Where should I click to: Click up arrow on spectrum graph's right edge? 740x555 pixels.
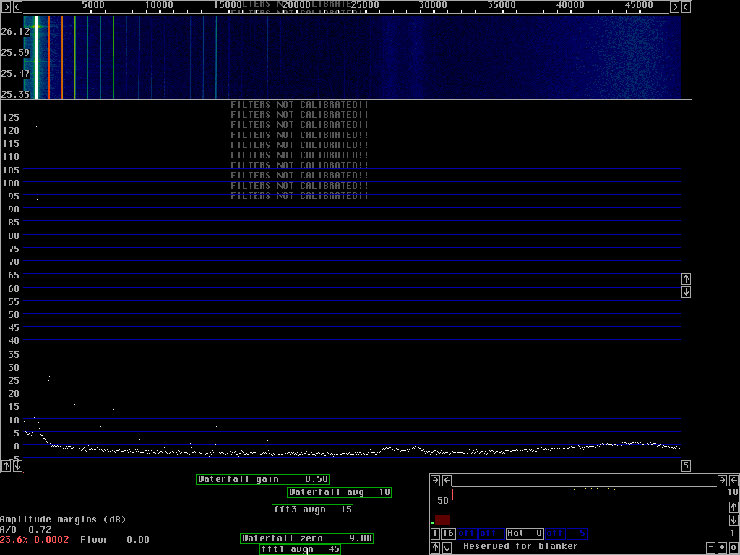tap(687, 279)
